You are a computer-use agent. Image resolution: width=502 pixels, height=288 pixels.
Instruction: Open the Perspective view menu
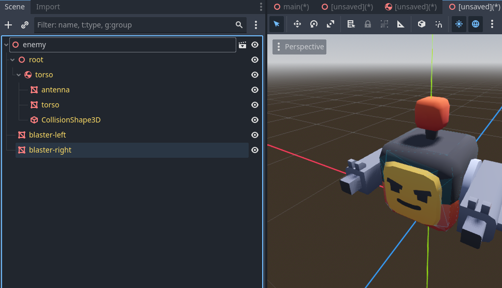[x=299, y=47]
